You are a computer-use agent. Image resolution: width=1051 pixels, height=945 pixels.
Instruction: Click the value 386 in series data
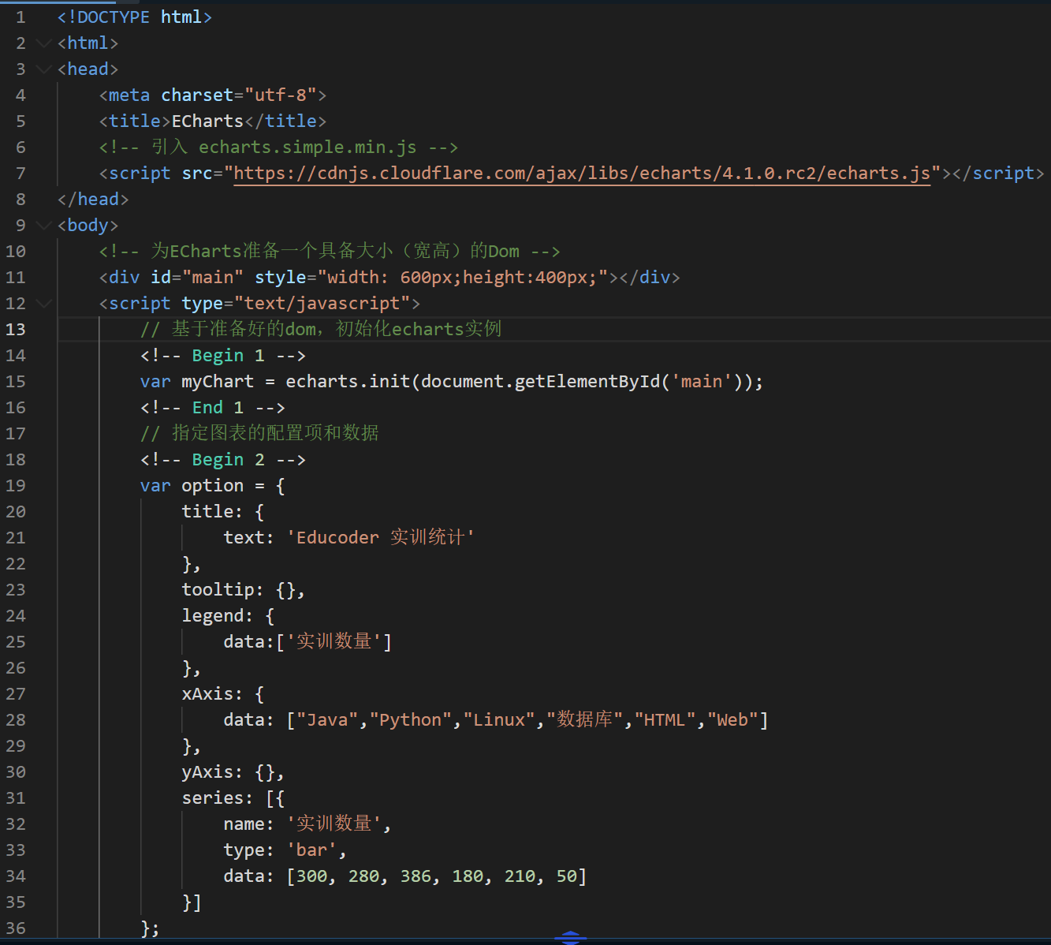coord(416,876)
